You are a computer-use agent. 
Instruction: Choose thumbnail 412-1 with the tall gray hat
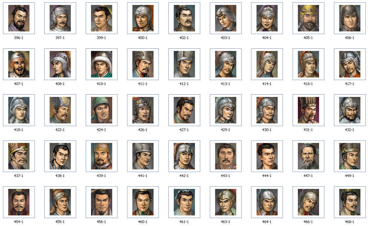[x=184, y=64]
